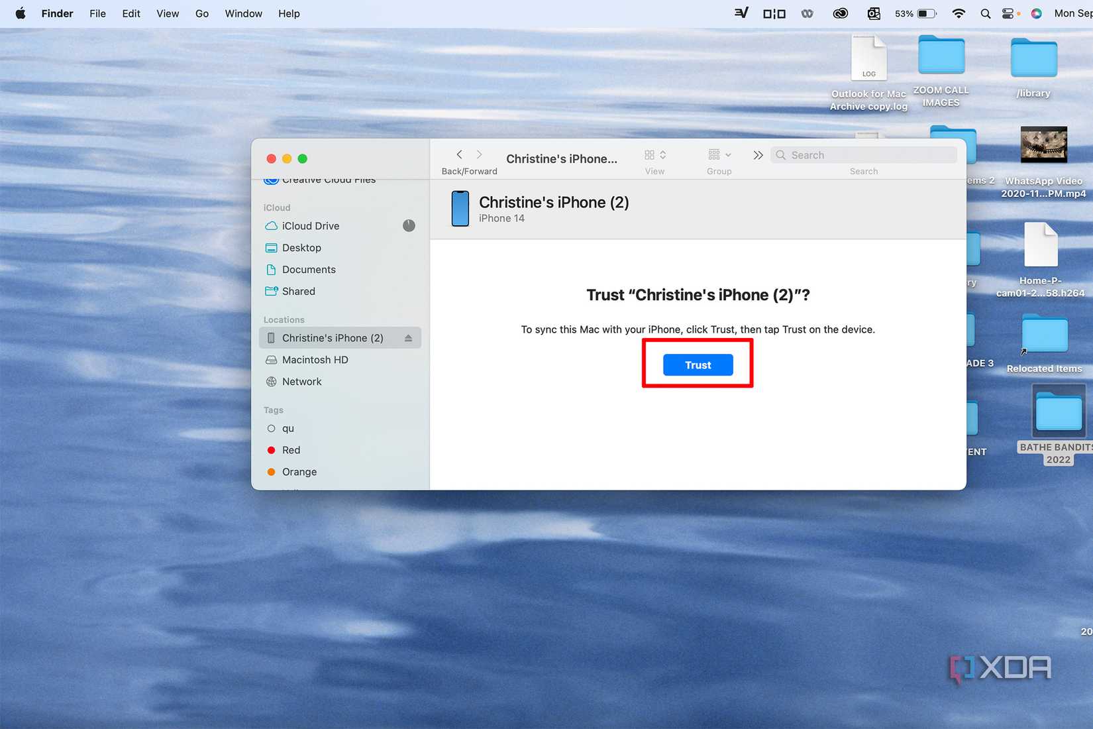
Task: Click the Siri icon in menu bar
Action: 1037,13
